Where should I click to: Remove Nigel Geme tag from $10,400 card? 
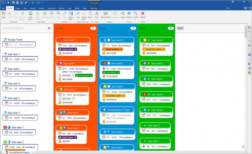(75, 49)
